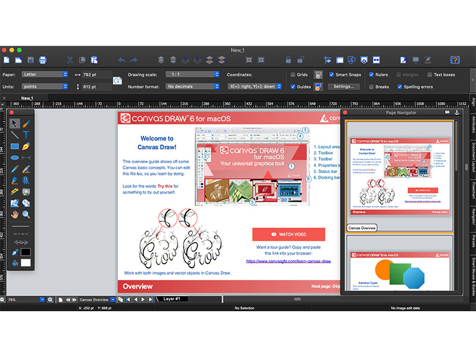Click the WATCH VIDEO button

coord(289,234)
